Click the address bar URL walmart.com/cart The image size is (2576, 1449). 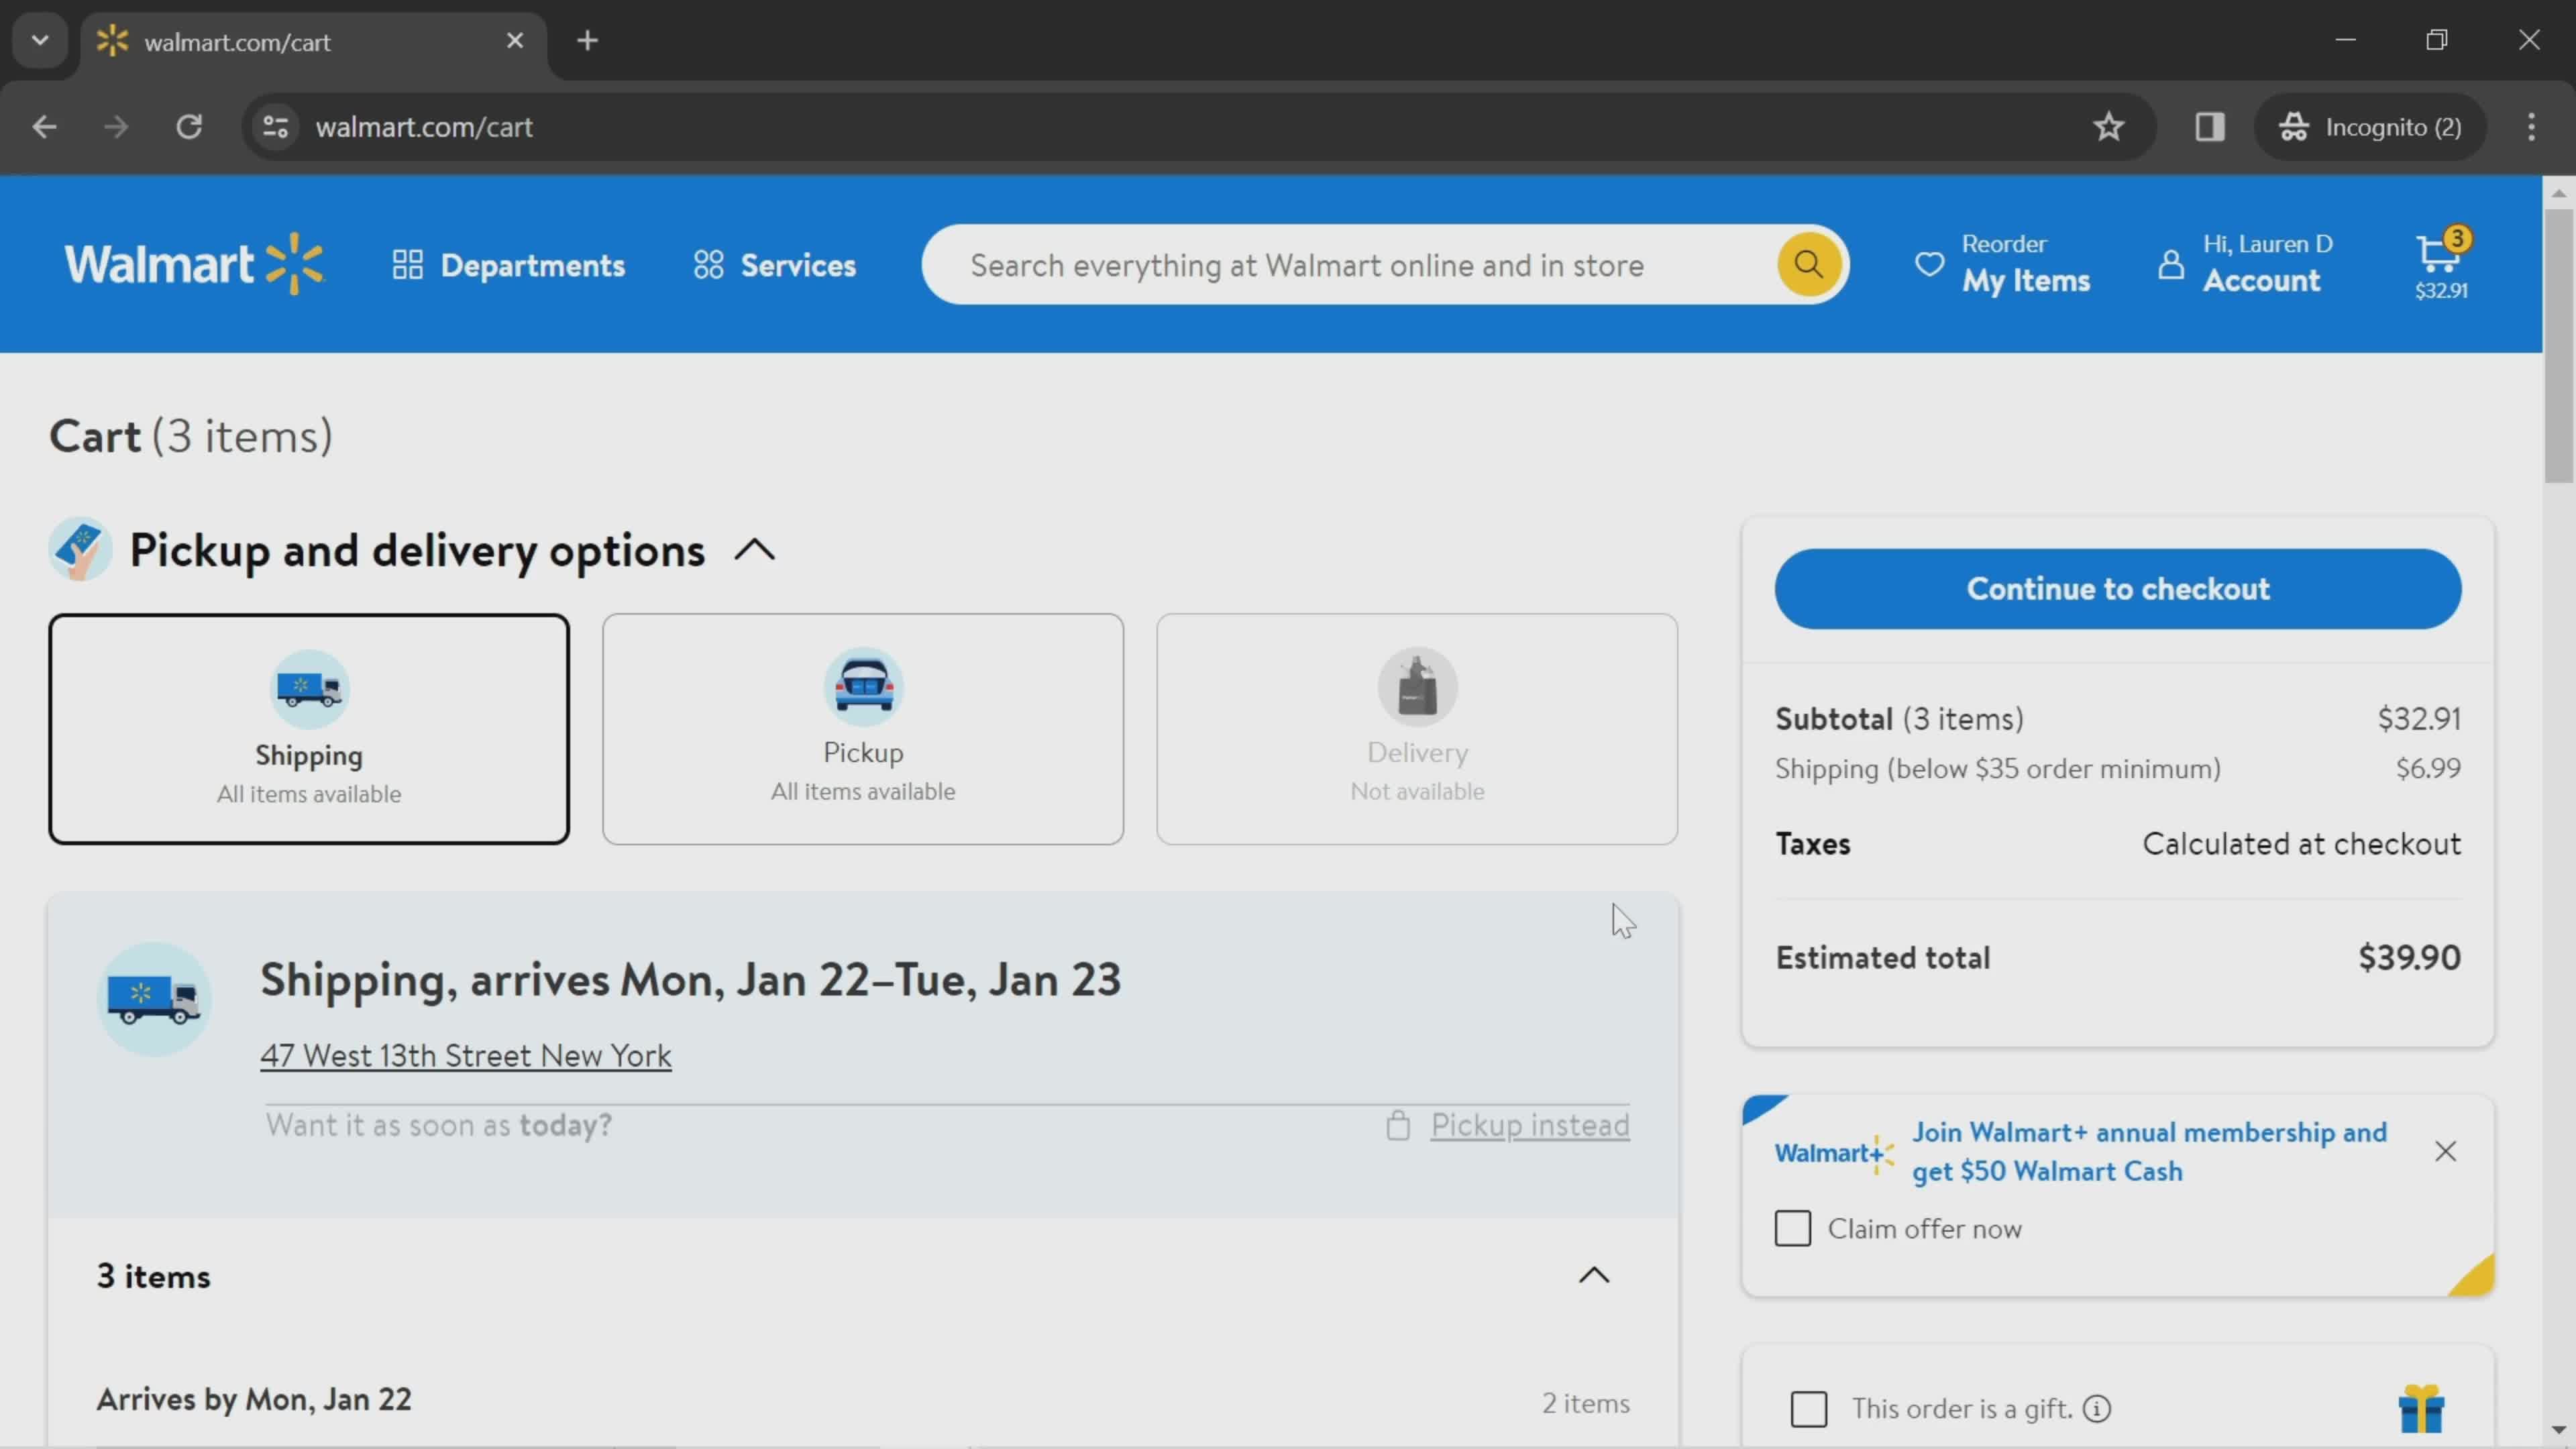424,127
